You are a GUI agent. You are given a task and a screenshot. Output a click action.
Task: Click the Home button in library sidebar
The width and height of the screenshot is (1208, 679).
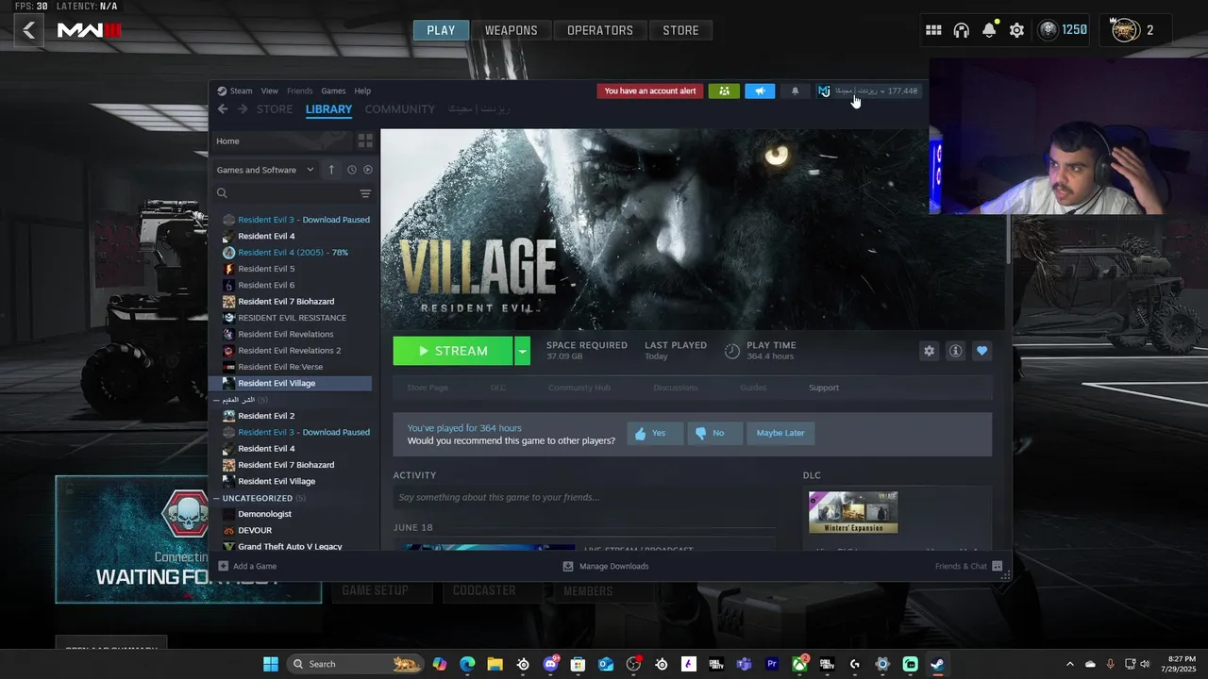click(281, 141)
